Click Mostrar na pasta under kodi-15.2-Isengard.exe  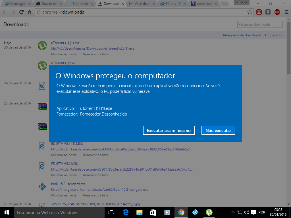64,195
